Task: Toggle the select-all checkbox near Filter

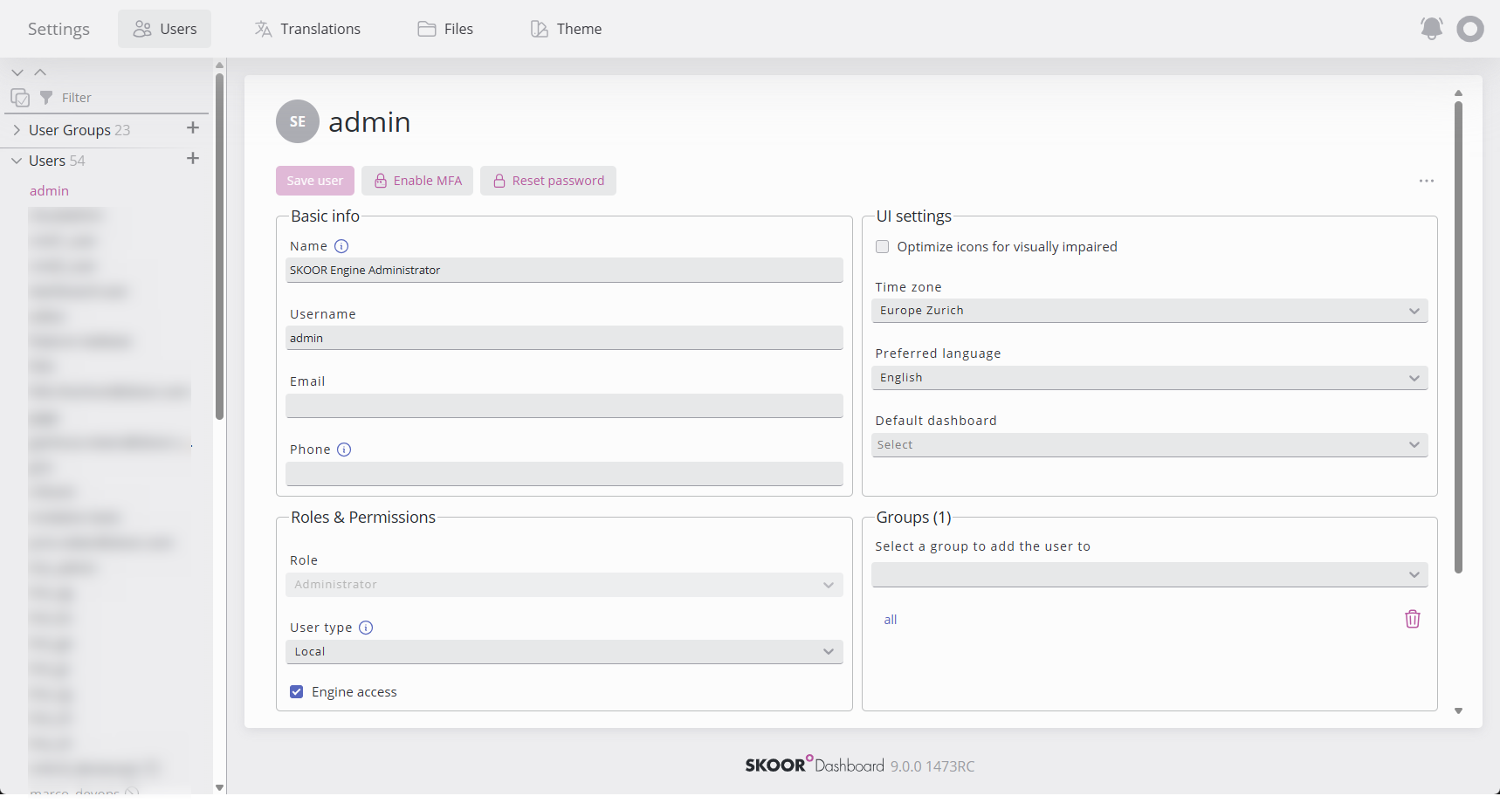Action: click(20, 98)
